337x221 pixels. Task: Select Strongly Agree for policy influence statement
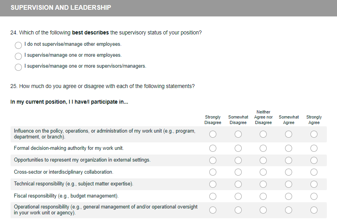pyautogui.click(x=314, y=134)
